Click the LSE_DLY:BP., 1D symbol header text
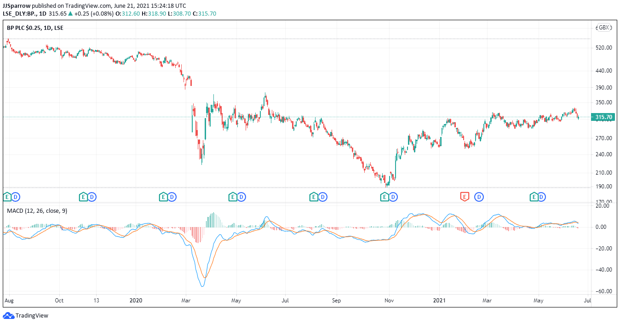 pos(24,14)
